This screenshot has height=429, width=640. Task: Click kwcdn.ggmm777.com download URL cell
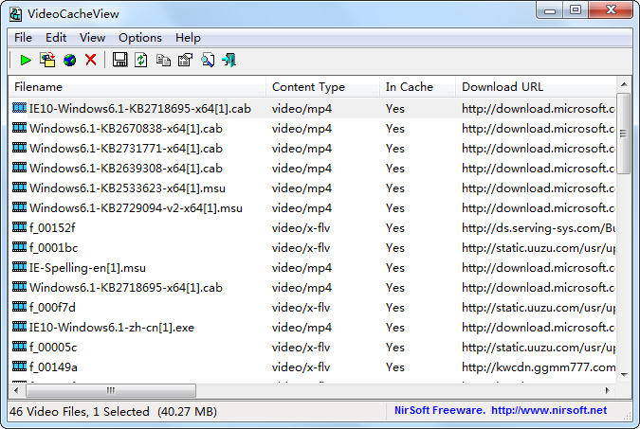click(x=539, y=367)
